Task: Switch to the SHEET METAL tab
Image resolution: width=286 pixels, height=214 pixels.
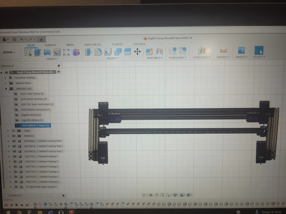Action: [93, 45]
